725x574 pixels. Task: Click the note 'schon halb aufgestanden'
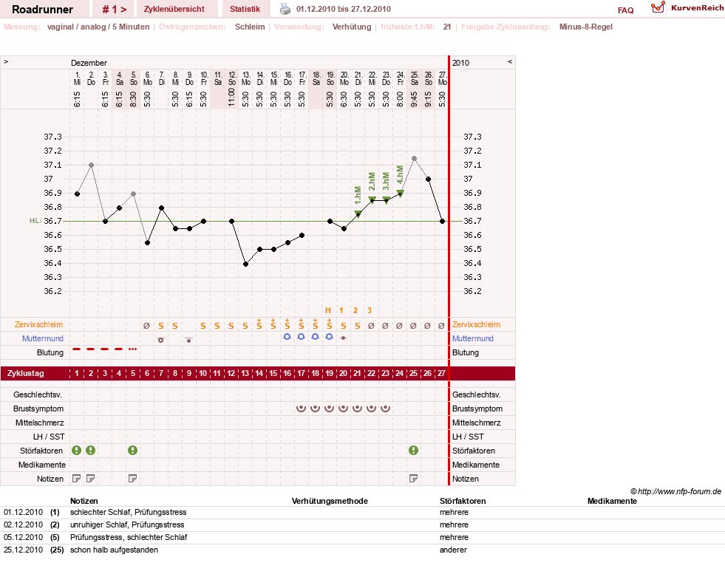click(x=115, y=550)
